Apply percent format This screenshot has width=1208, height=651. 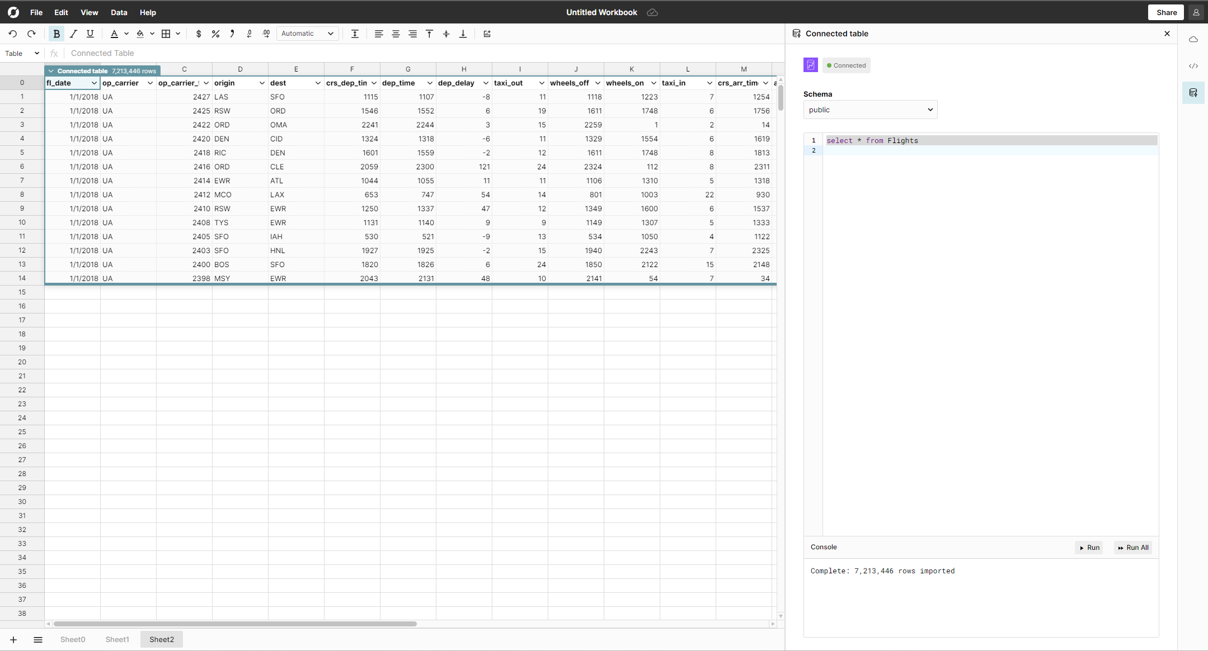[x=215, y=34]
